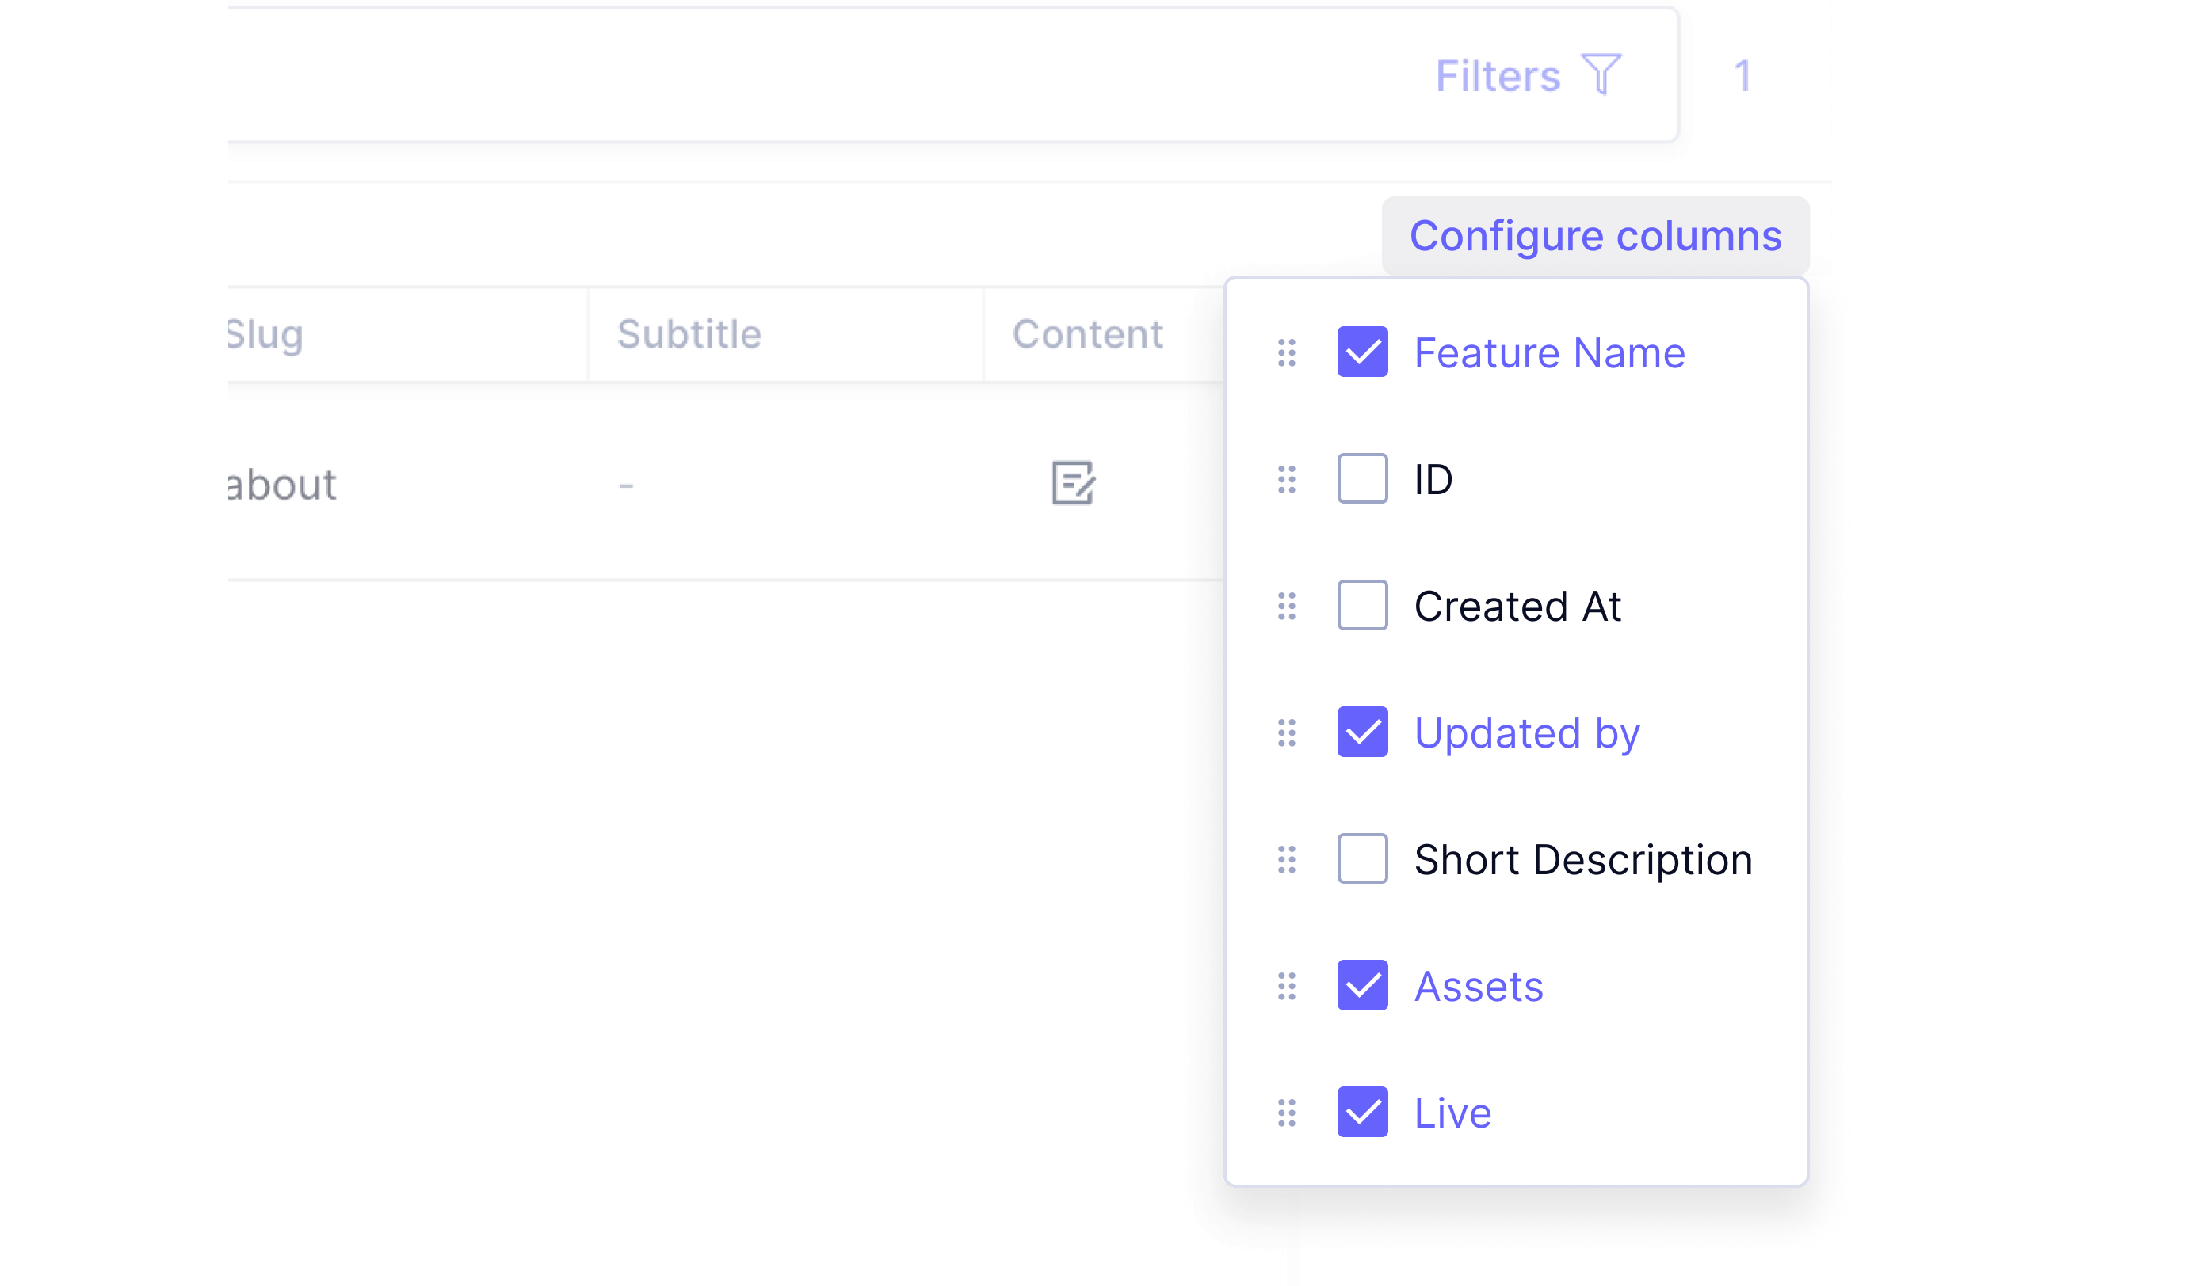Uncheck the Feature Name column checkbox

[x=1361, y=352]
